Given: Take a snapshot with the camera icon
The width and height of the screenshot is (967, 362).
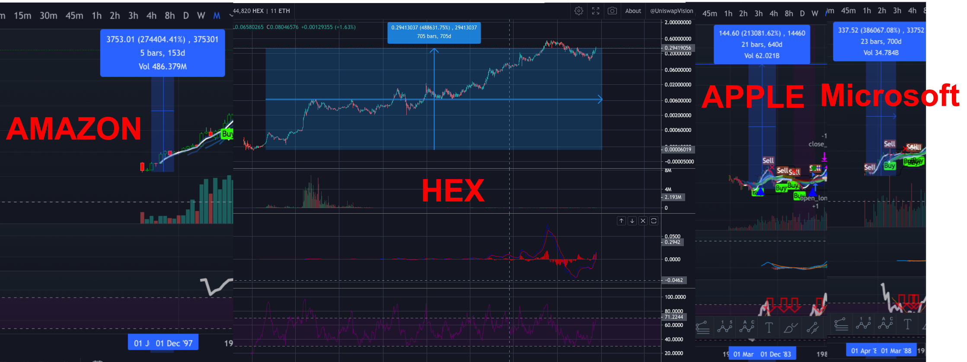Looking at the screenshot, I should pos(612,11).
